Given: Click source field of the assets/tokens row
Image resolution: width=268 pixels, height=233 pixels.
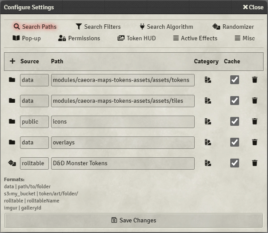Looking at the screenshot, I should click(34, 80).
